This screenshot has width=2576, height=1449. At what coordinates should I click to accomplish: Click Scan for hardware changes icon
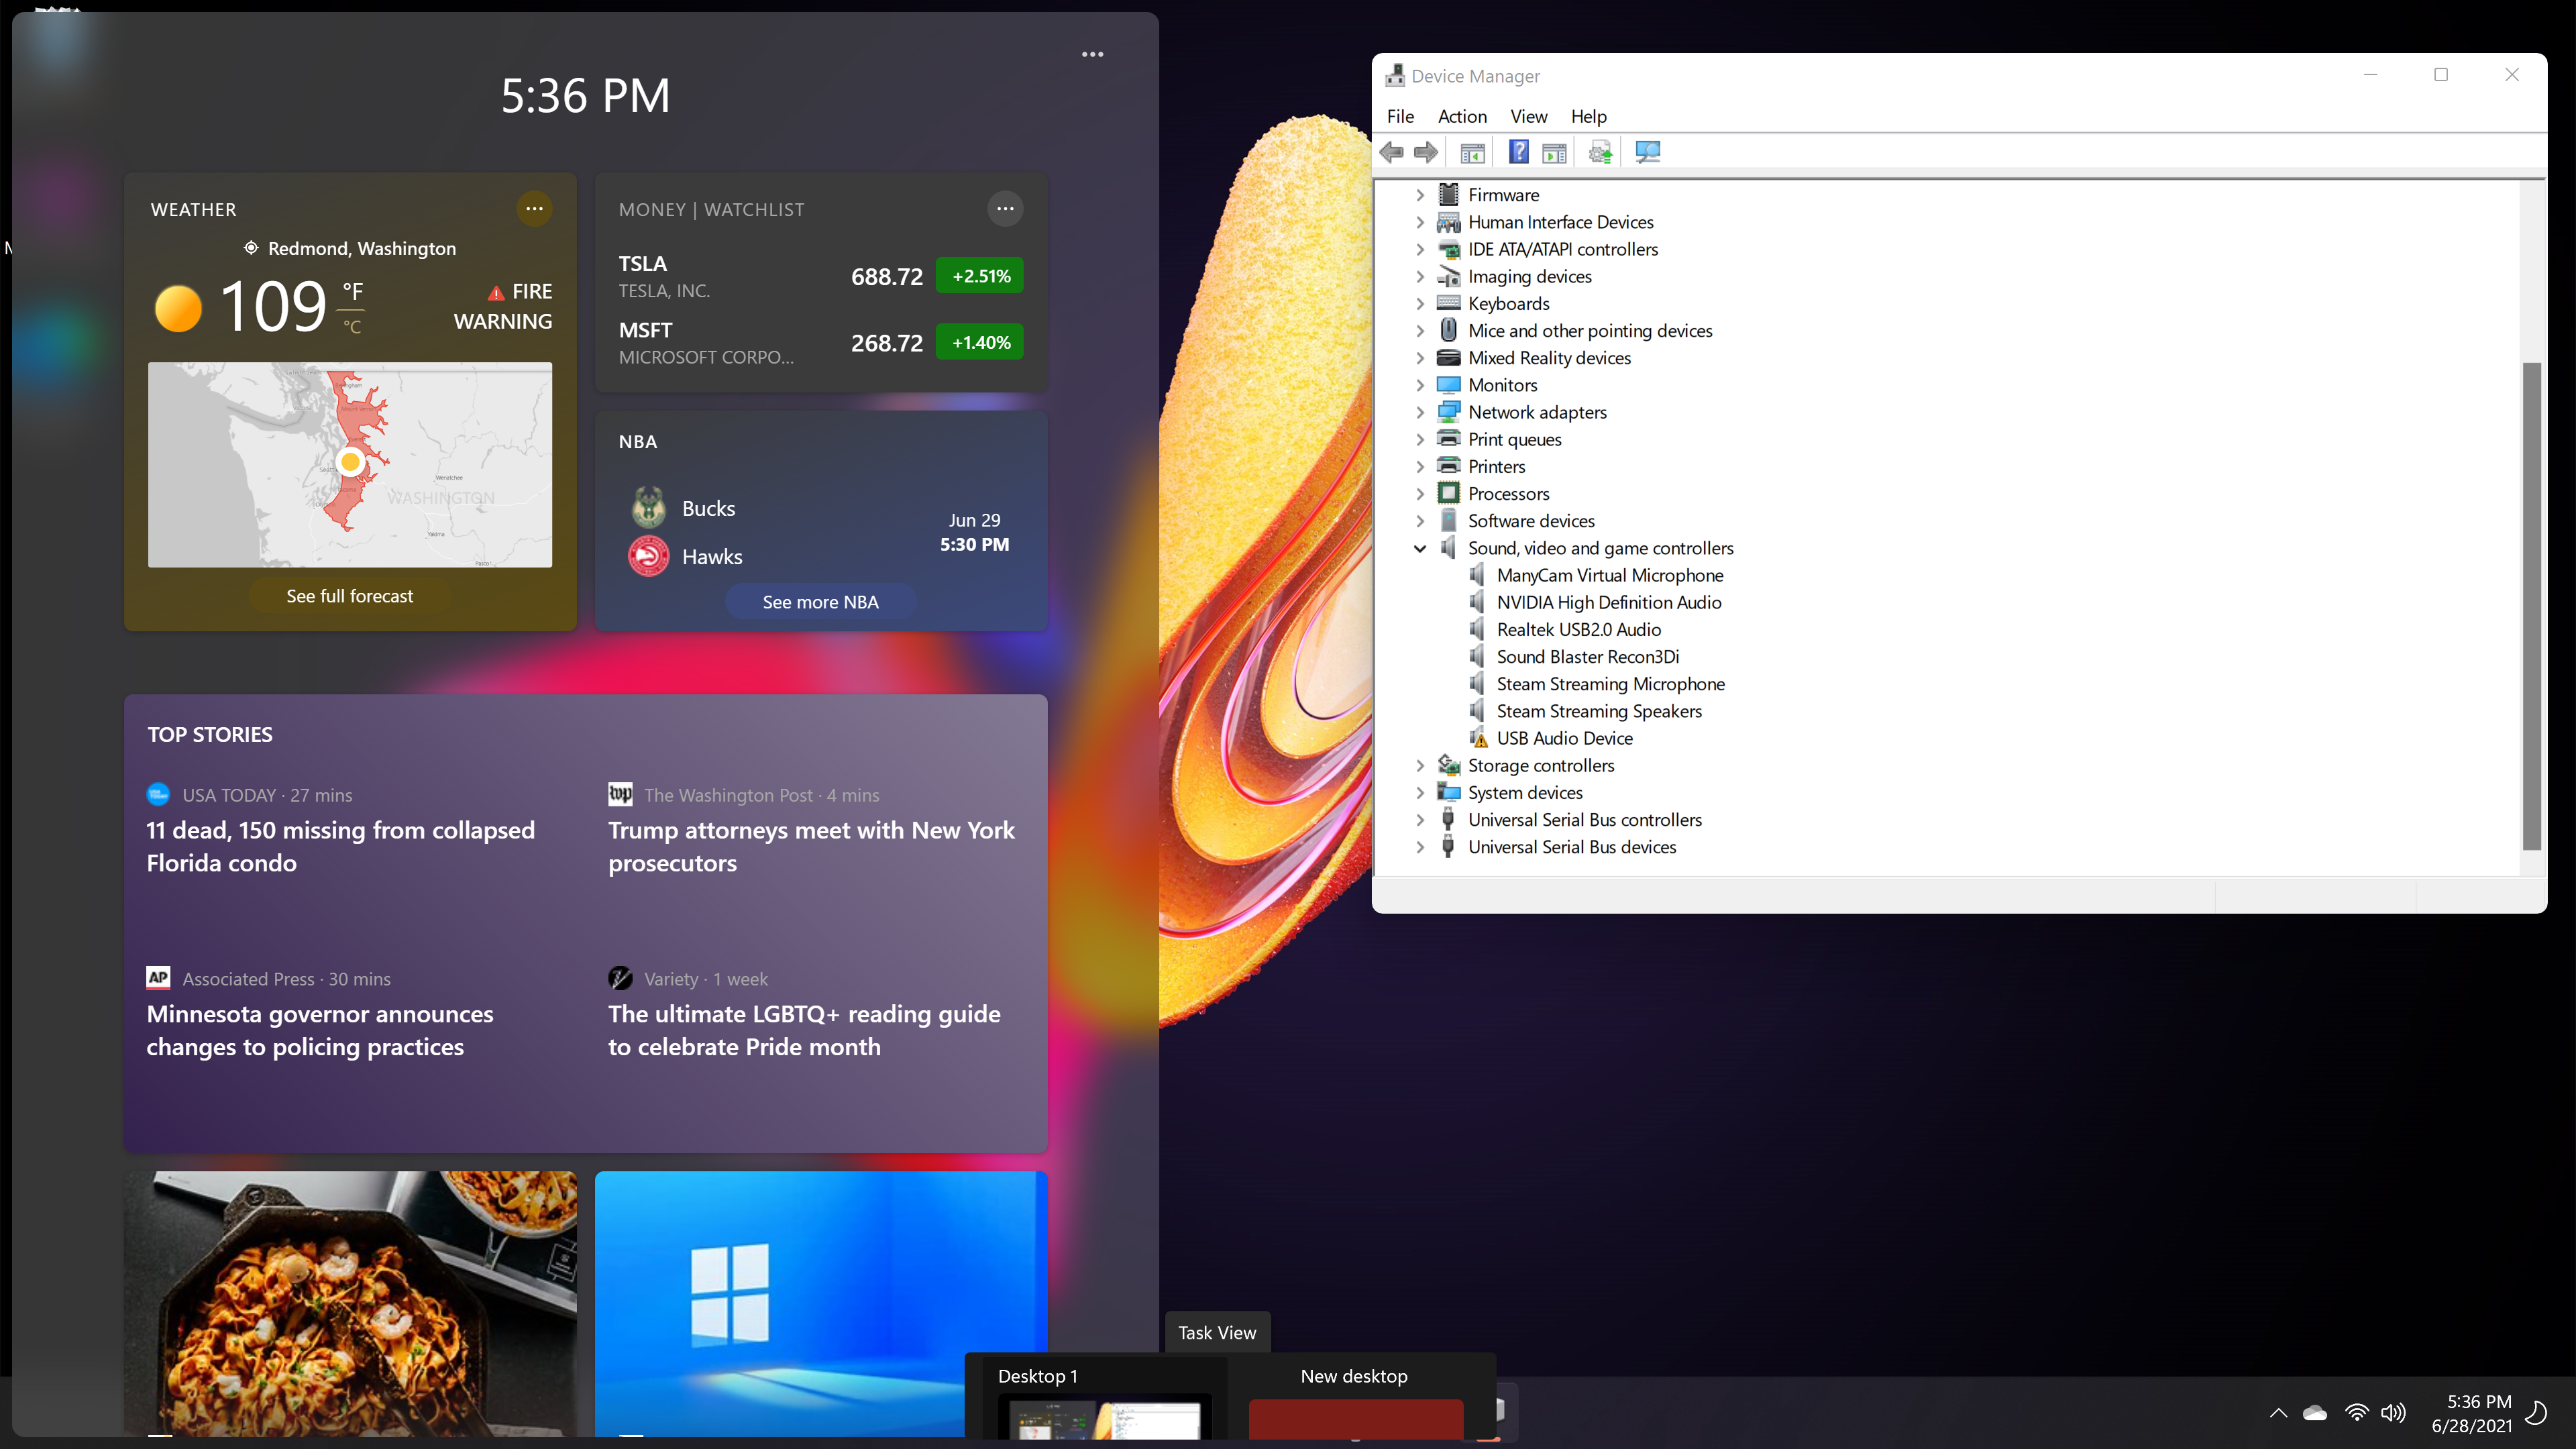click(1647, 152)
